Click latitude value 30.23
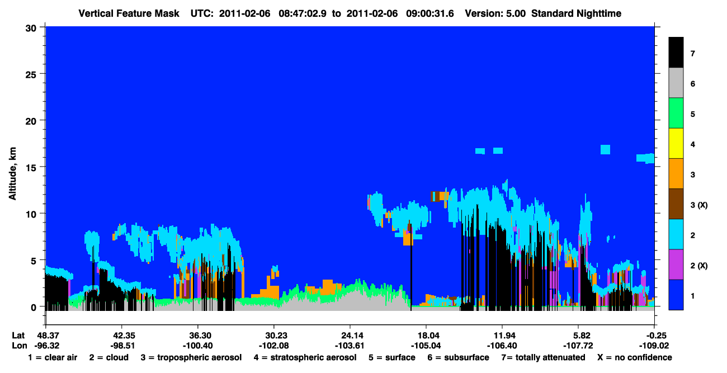 (x=273, y=335)
